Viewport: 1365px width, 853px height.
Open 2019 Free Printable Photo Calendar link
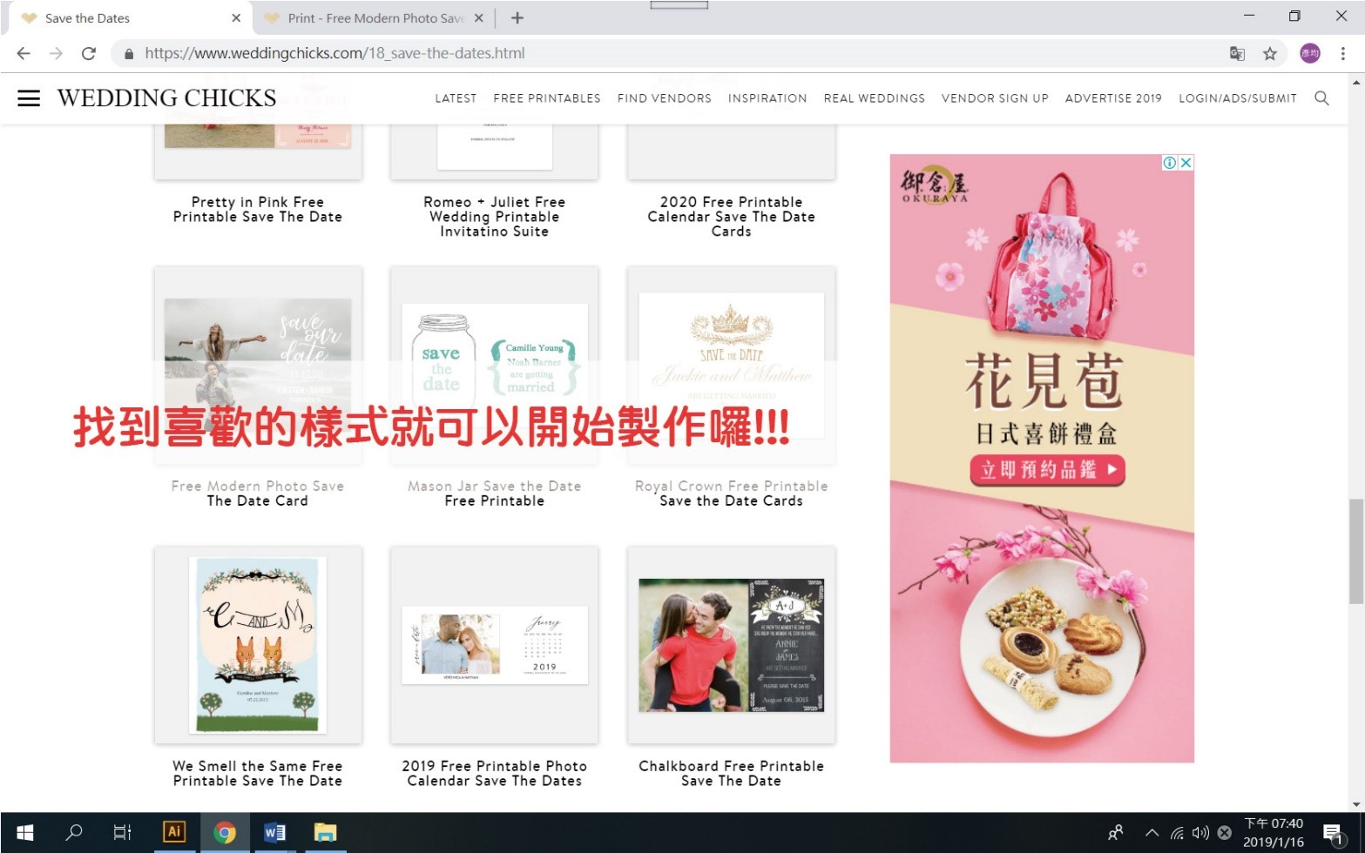495,774
